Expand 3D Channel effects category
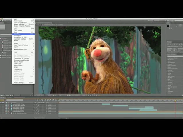183x137 pixels. click(x=167, y=60)
